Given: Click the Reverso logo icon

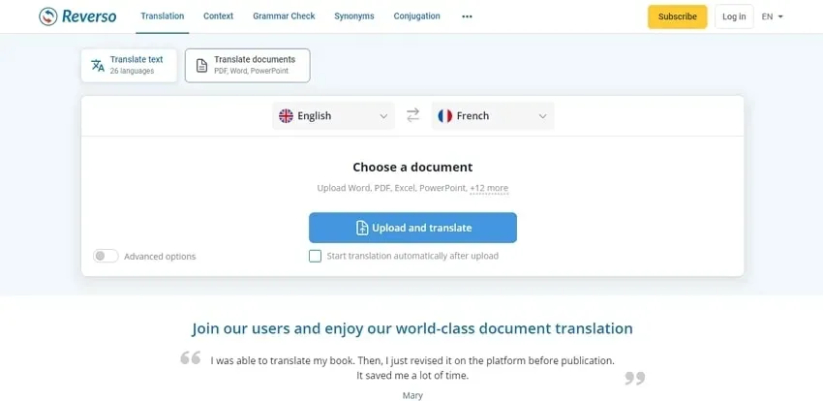Looking at the screenshot, I should click(x=48, y=16).
